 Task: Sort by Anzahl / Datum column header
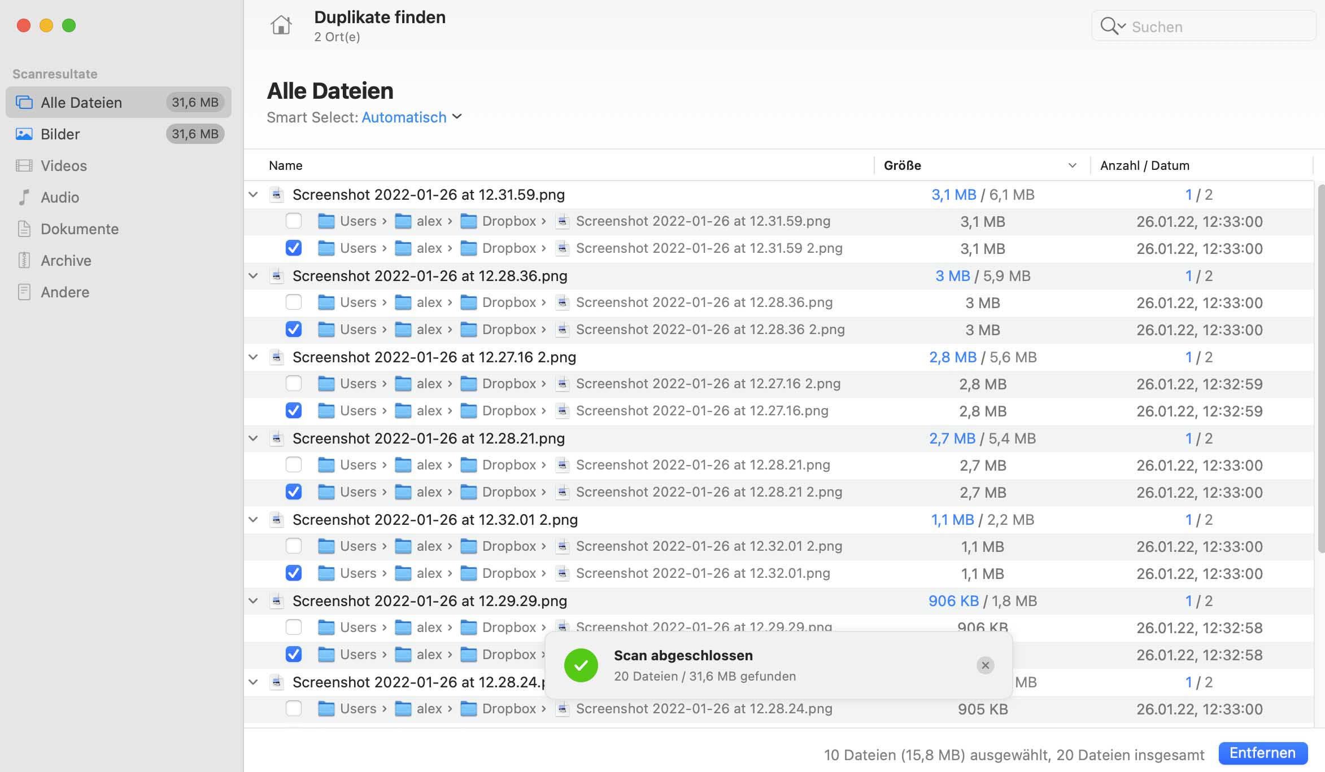[x=1145, y=165]
